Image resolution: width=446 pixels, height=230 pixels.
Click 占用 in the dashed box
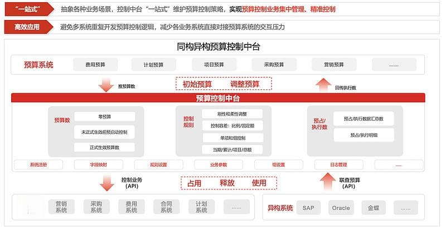[194, 183]
